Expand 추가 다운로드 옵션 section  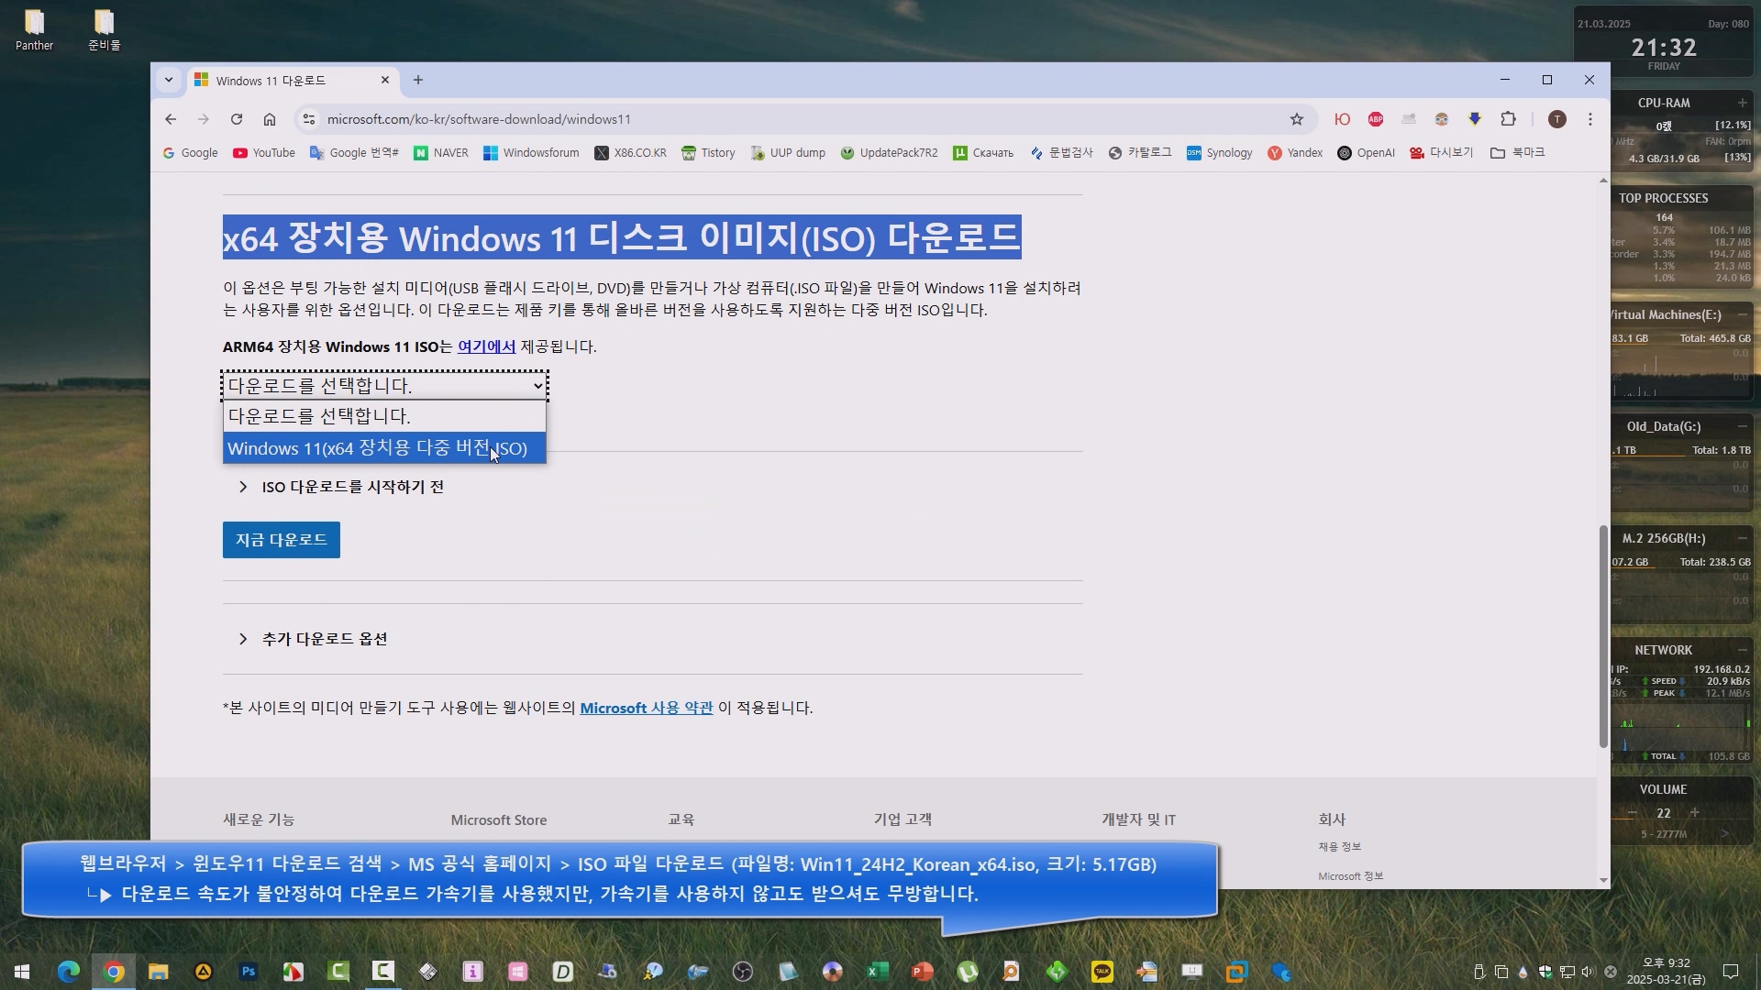(x=313, y=639)
